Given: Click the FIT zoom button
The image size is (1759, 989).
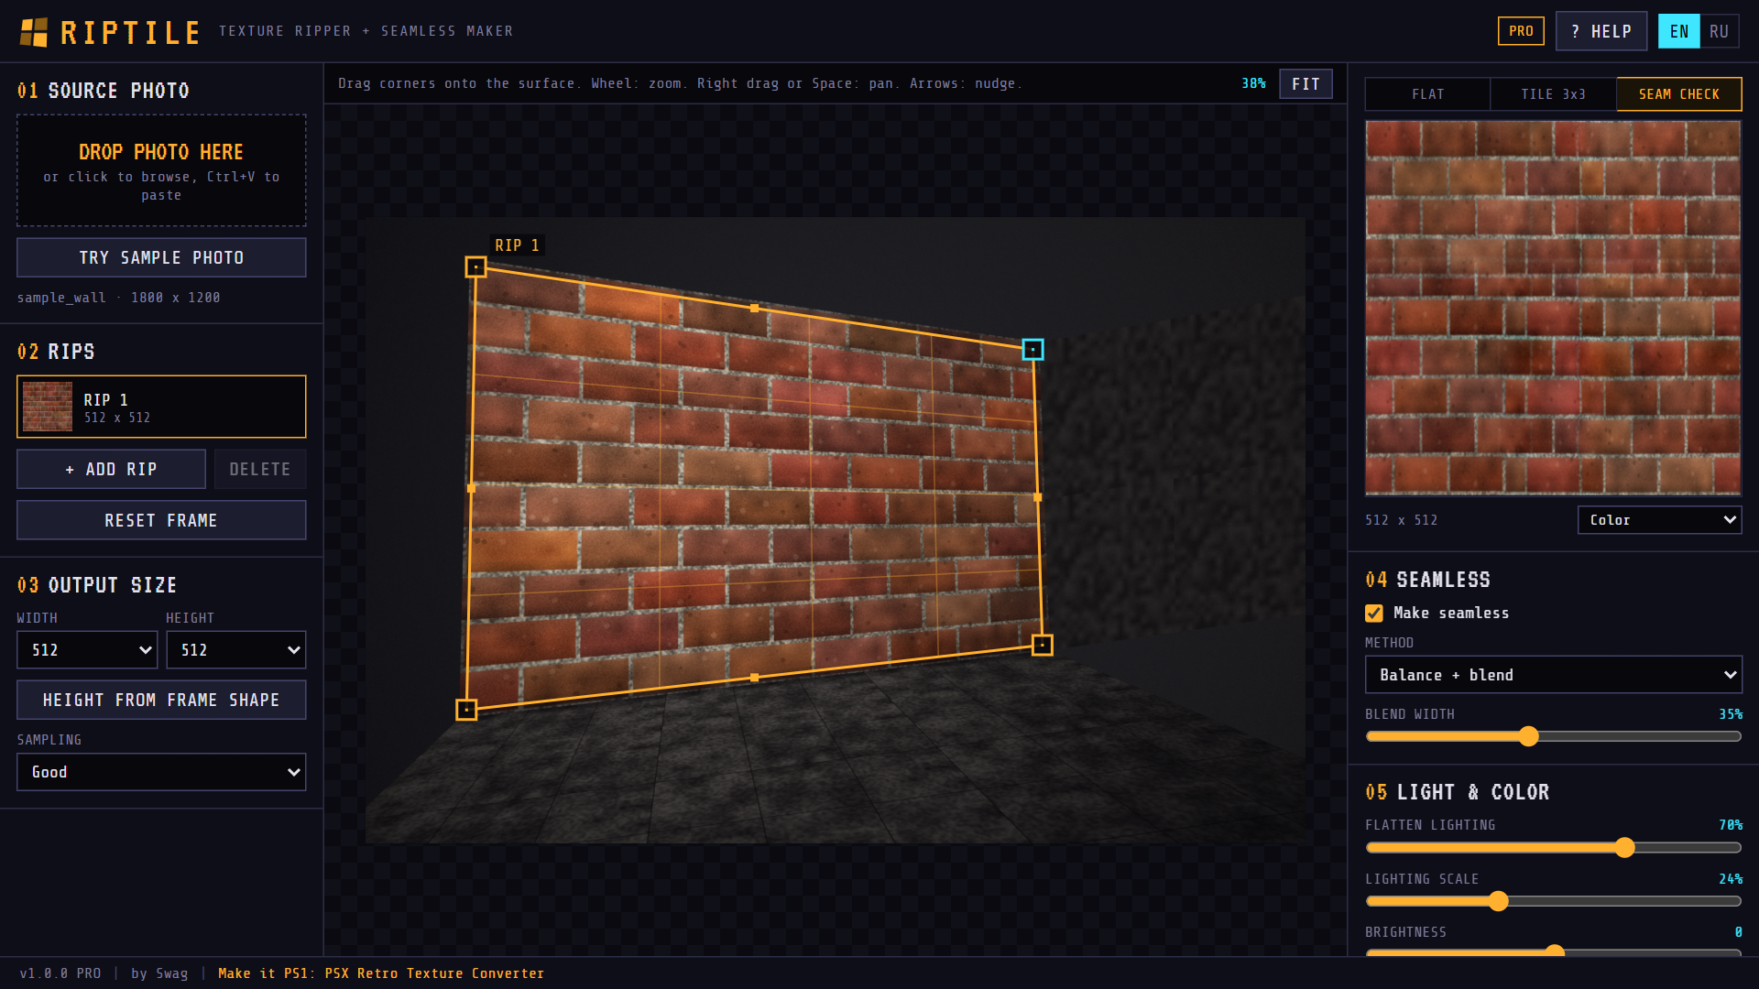Looking at the screenshot, I should click(1306, 83).
